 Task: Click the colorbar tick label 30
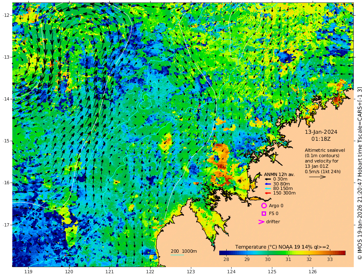pyautogui.click(x=268, y=259)
